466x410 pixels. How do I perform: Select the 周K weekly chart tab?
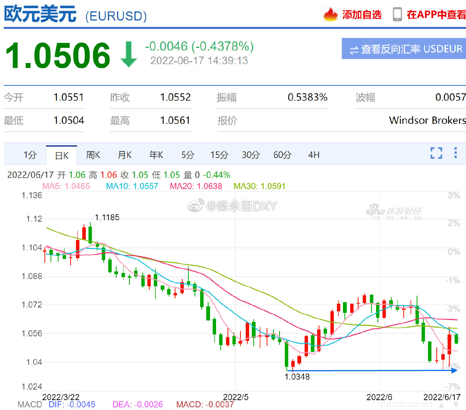(x=93, y=155)
